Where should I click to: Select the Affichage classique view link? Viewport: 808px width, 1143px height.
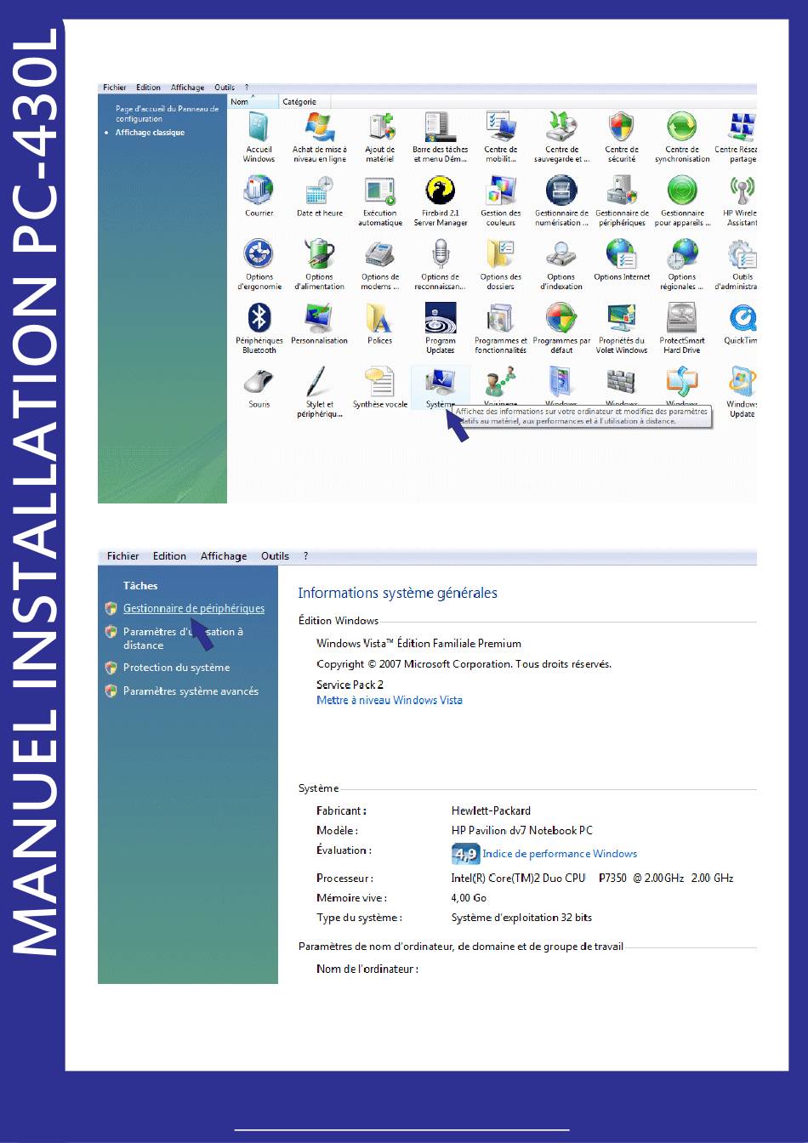(x=150, y=133)
